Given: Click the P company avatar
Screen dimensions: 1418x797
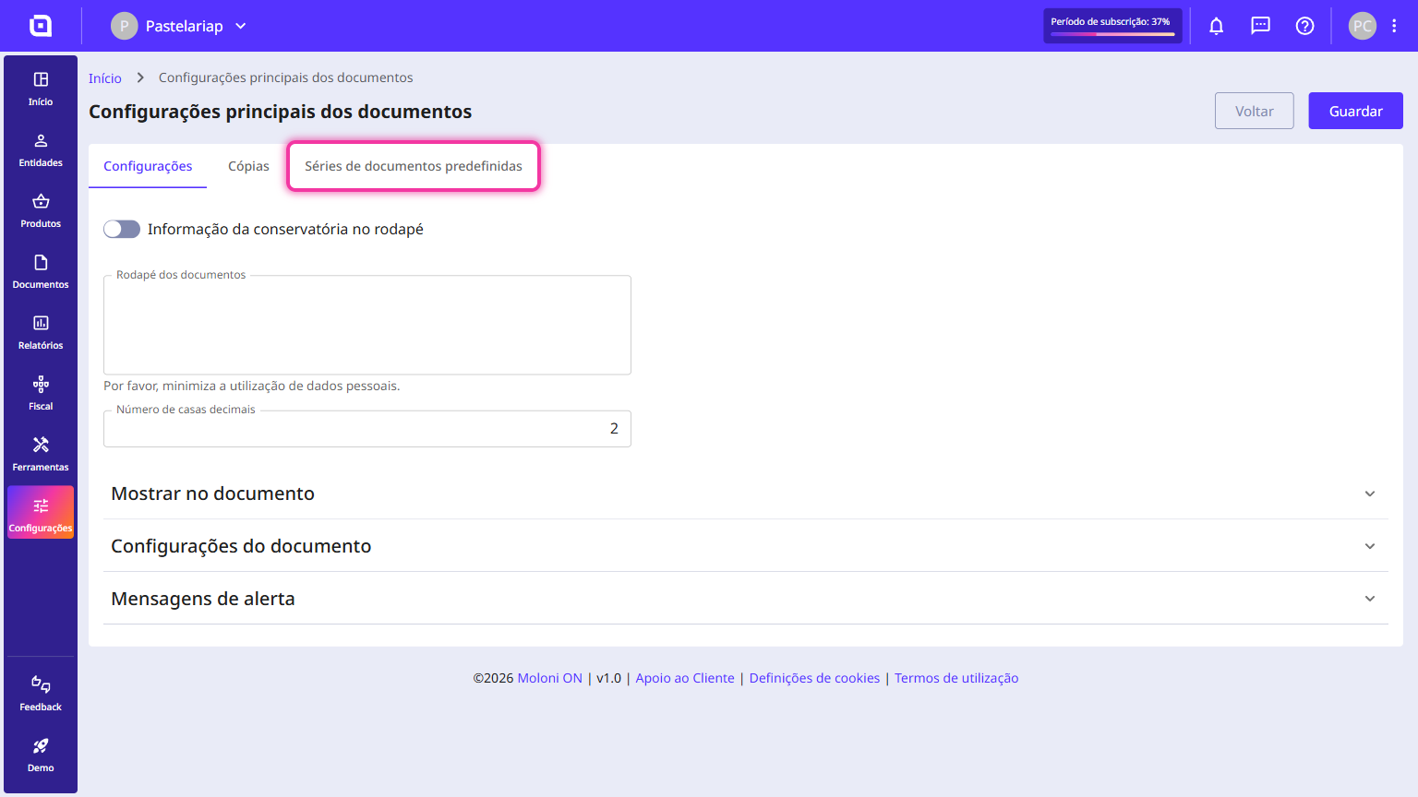Looking at the screenshot, I should pos(125,26).
